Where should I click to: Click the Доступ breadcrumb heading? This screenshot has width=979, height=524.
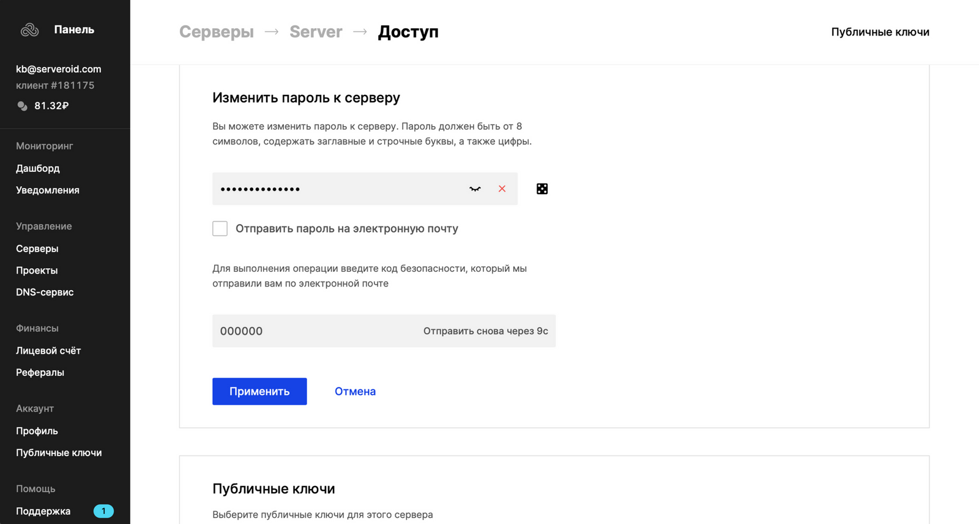tap(408, 32)
